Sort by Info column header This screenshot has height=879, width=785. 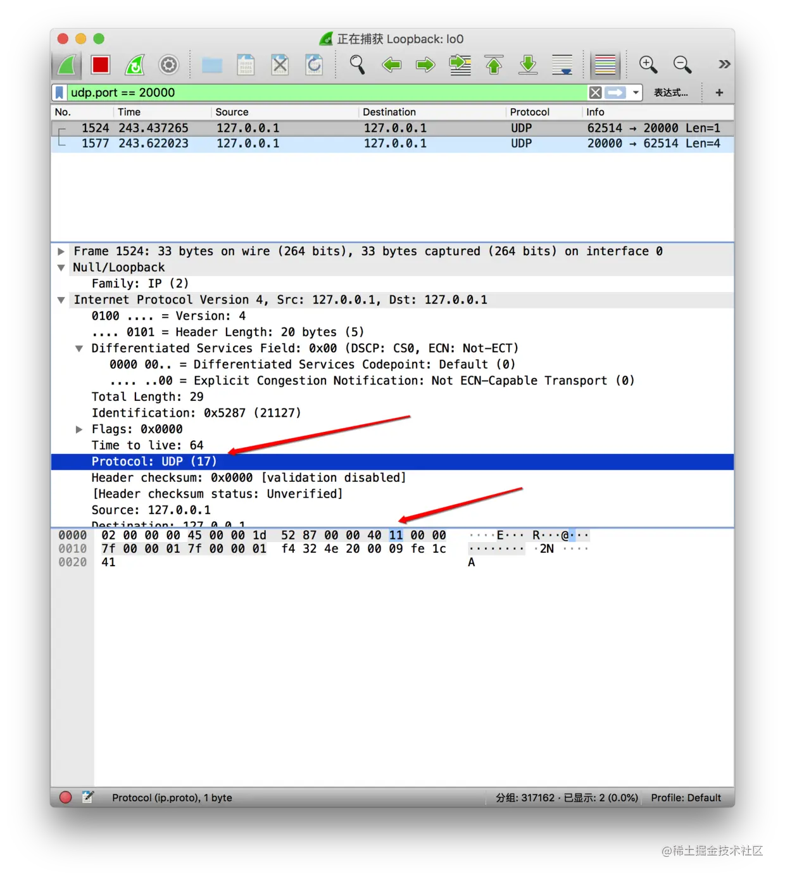pos(658,112)
